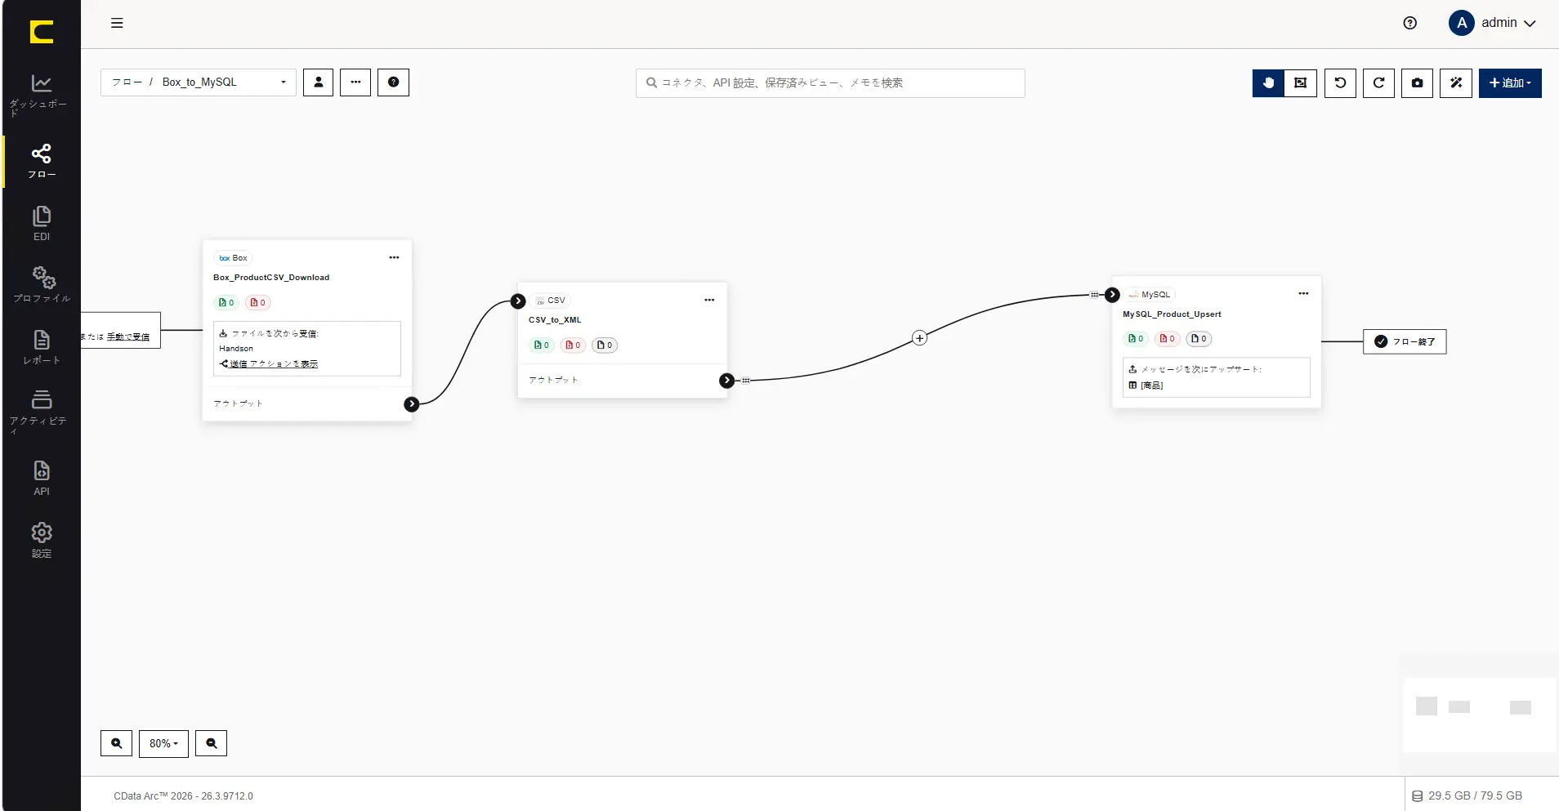Open the API page from sidebar
1559x811 pixels.
pos(41,478)
